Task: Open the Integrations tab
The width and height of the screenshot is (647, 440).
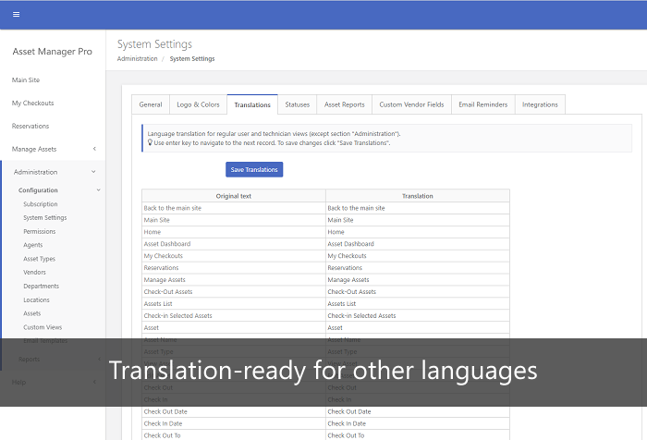Action: coord(540,104)
